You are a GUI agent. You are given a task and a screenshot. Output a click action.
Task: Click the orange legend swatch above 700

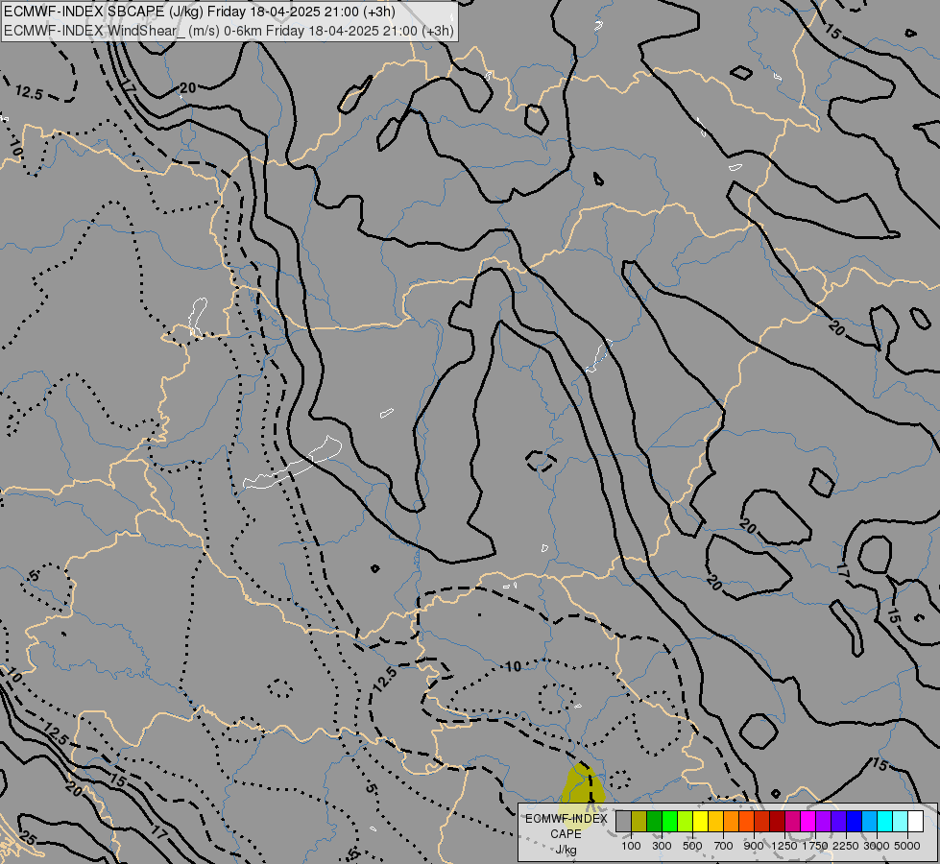(731, 822)
